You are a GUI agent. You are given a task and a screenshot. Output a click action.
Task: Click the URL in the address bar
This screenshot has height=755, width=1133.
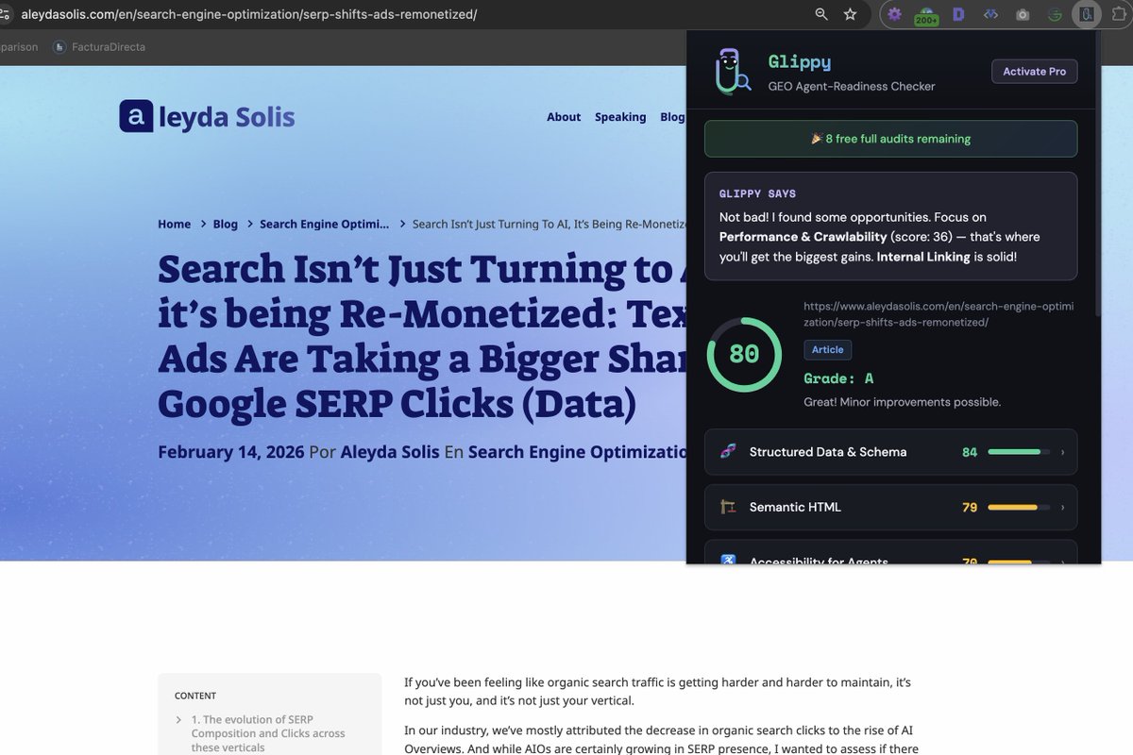point(249,14)
